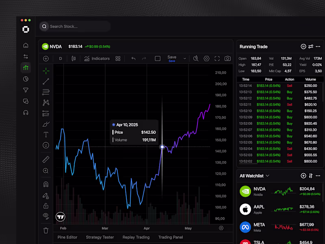Select the ruler measurement tool
Image resolution: width=325 pixels, height=244 pixels.
point(46,159)
